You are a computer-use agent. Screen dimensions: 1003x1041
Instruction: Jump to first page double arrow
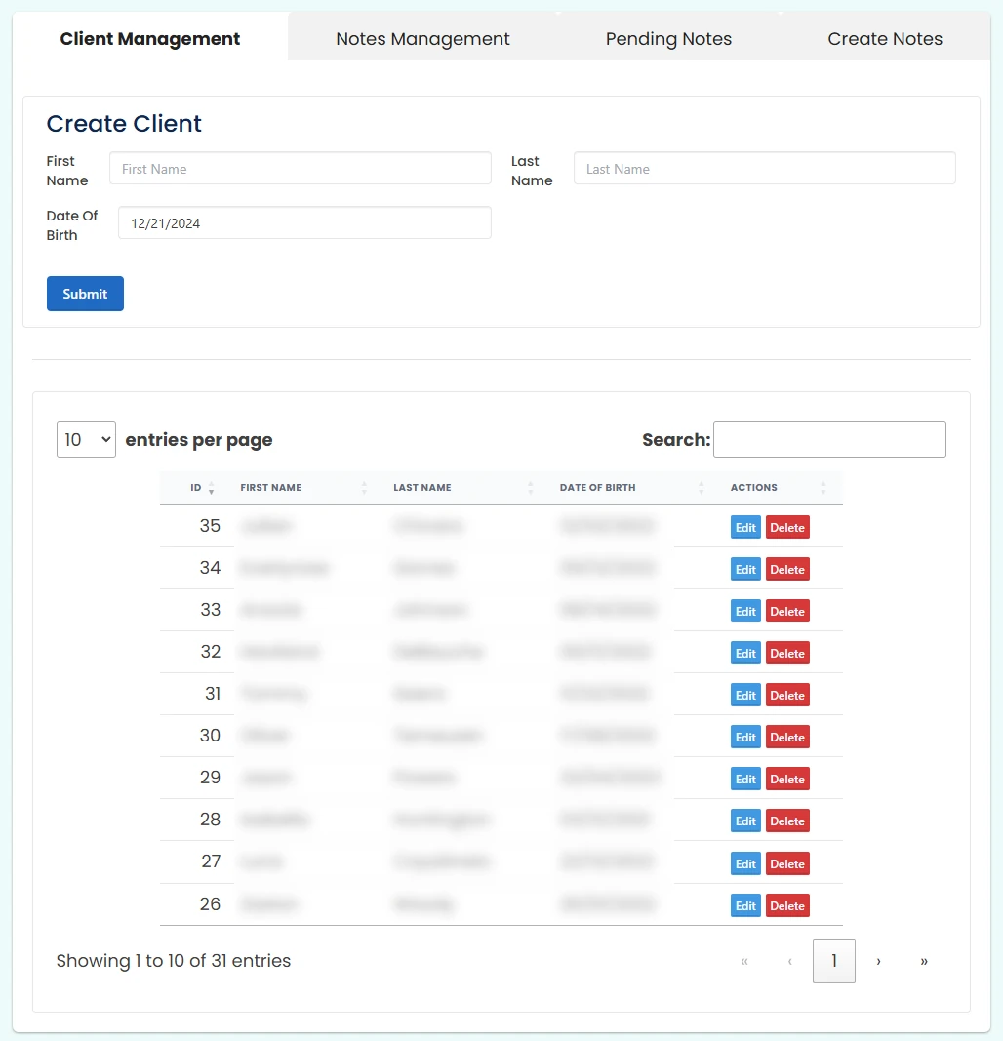point(744,961)
